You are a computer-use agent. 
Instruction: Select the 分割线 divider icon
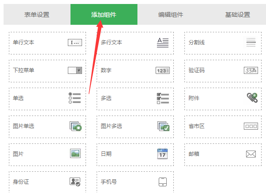tap(251, 43)
